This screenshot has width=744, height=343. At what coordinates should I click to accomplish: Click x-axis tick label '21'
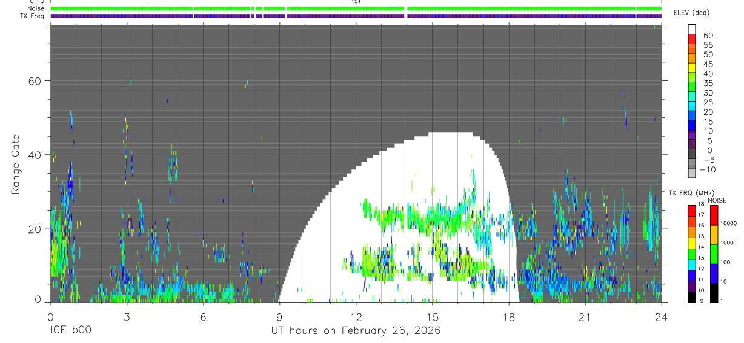pyautogui.click(x=585, y=317)
